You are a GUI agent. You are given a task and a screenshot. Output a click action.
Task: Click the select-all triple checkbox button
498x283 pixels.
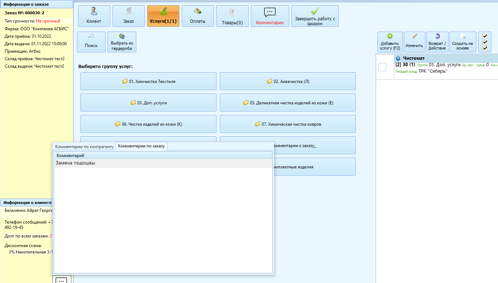(x=484, y=42)
